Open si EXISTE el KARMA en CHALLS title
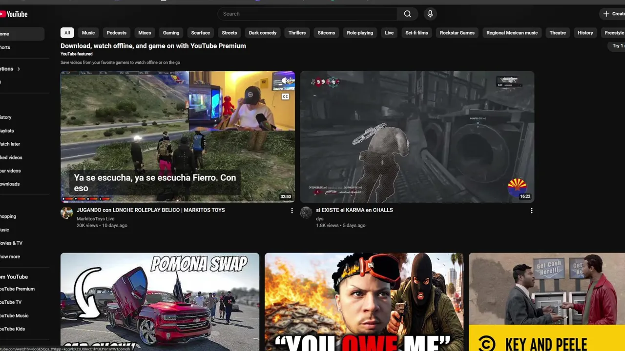The height and width of the screenshot is (351, 625). (x=354, y=210)
